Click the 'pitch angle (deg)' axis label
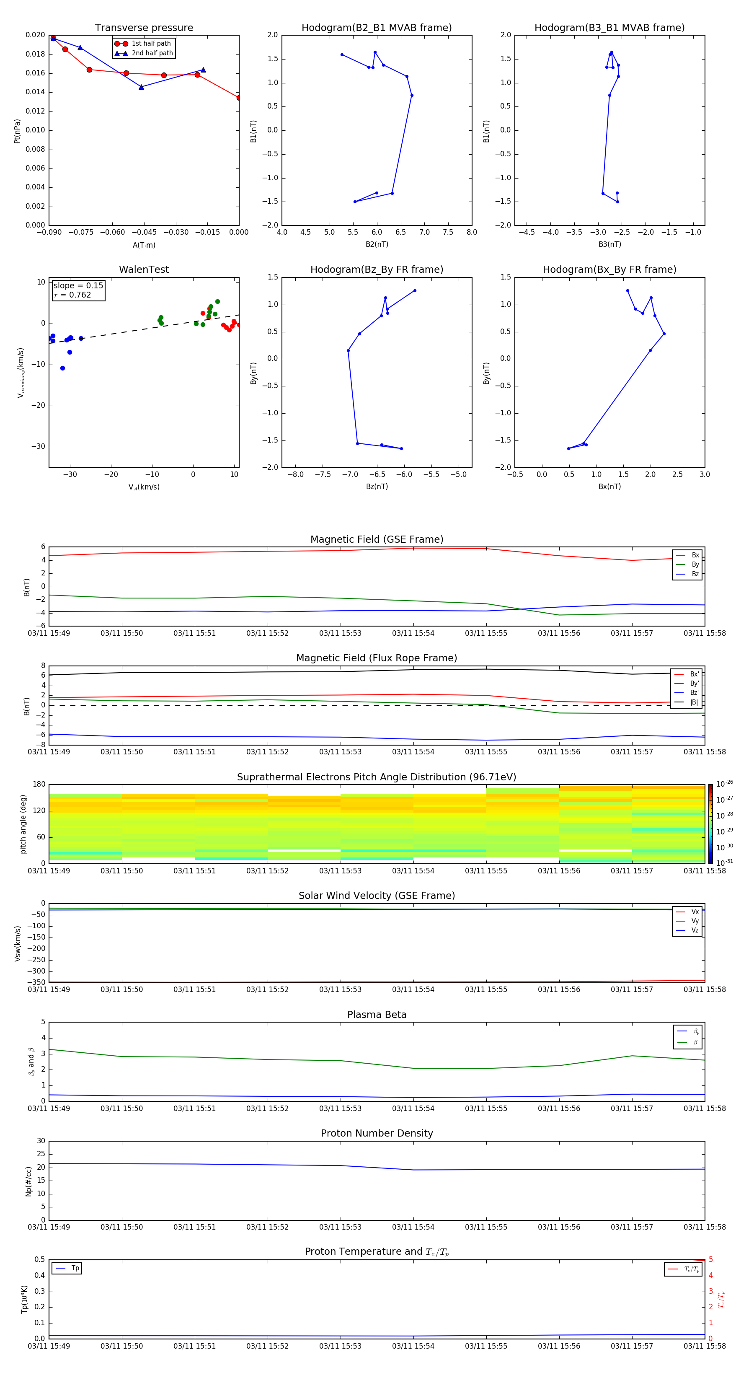Screen dimensions: 754x1383 tap(23, 824)
